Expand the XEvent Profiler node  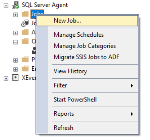pos(6,78)
